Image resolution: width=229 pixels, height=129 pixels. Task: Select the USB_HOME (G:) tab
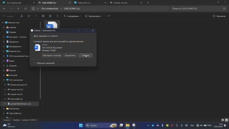pos(49,3)
